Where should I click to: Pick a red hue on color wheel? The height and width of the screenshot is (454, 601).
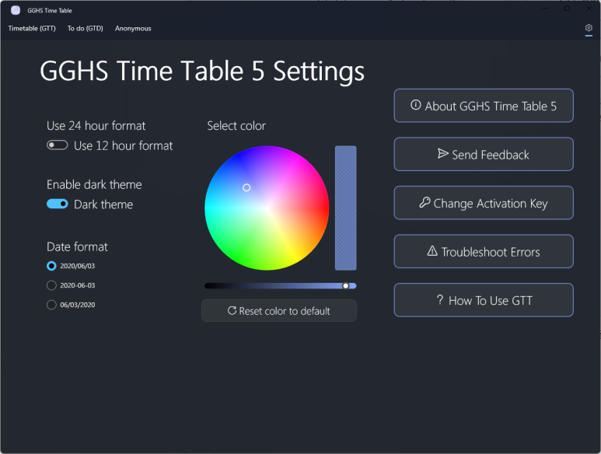pyautogui.click(x=324, y=208)
